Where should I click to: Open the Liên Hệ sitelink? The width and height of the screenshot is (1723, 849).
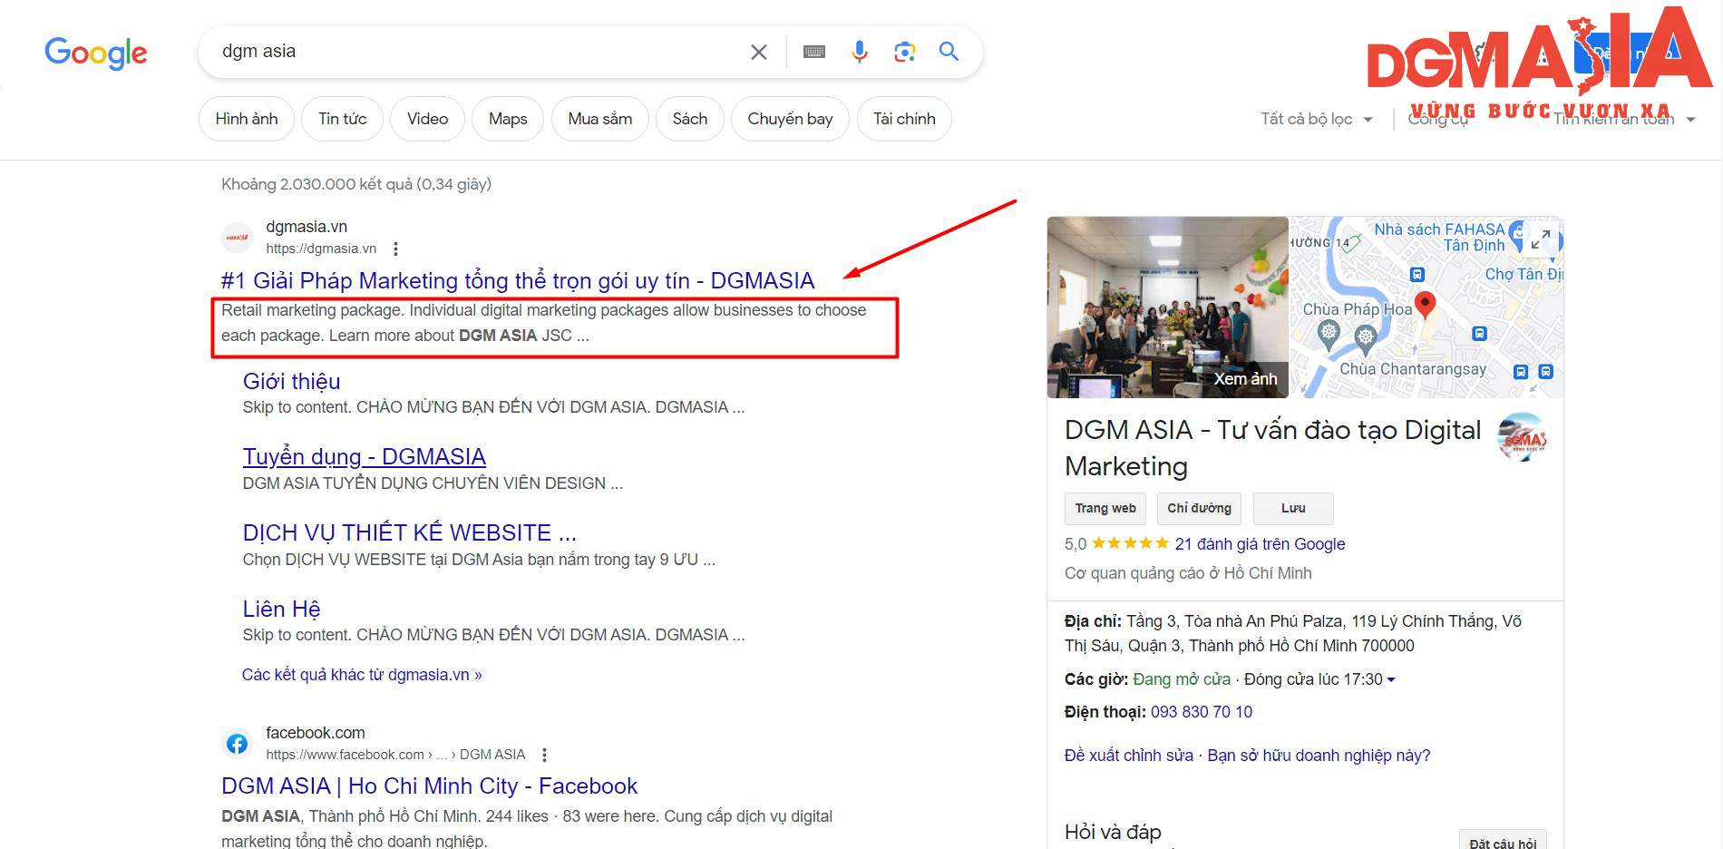281,609
